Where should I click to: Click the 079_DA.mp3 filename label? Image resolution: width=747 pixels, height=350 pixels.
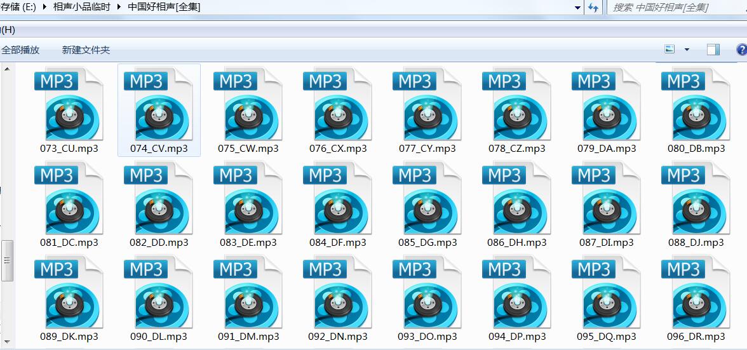pyautogui.click(x=607, y=149)
